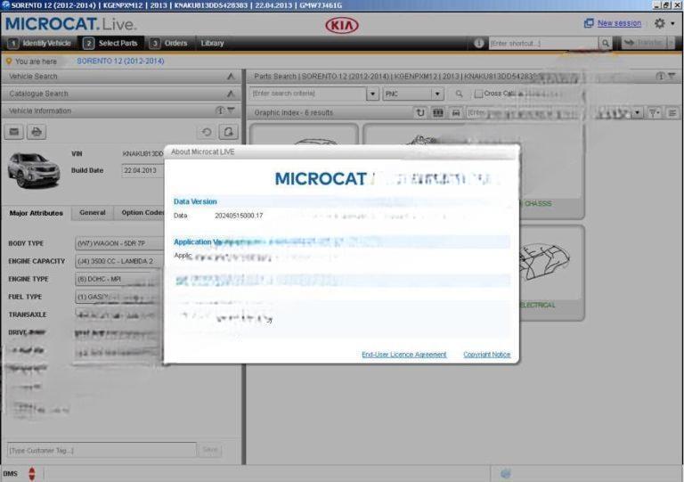This screenshot has height=482, width=684.
Task: Click the KIA logo
Action: (342, 25)
